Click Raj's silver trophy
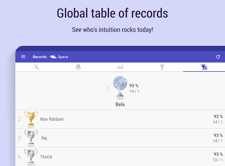225x166 pixels. coord(31,137)
